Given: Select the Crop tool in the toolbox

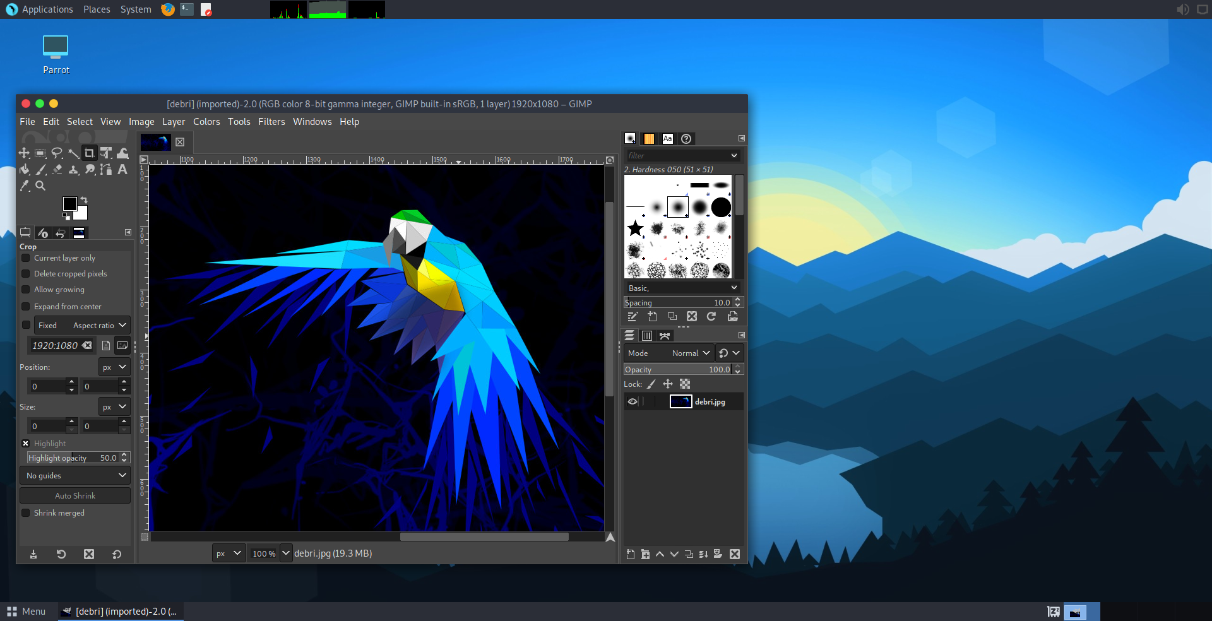Looking at the screenshot, I should [89, 153].
